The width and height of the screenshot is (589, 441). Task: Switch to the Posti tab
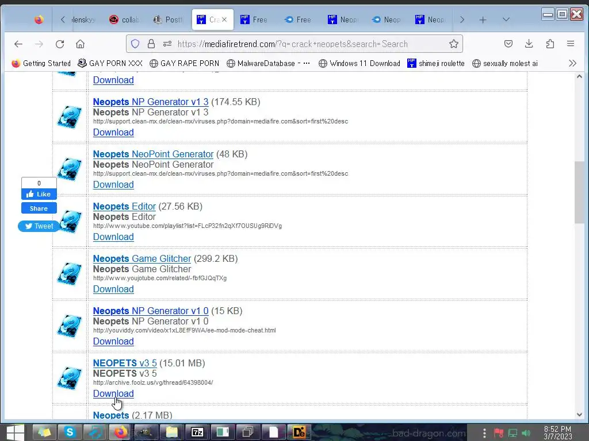(169, 20)
